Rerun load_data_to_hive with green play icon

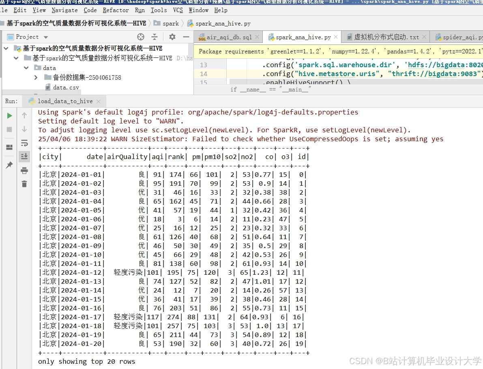pyautogui.click(x=10, y=116)
